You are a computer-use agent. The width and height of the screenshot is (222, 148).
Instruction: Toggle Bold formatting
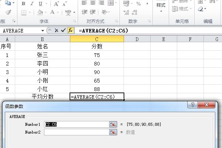[x=23, y=4]
